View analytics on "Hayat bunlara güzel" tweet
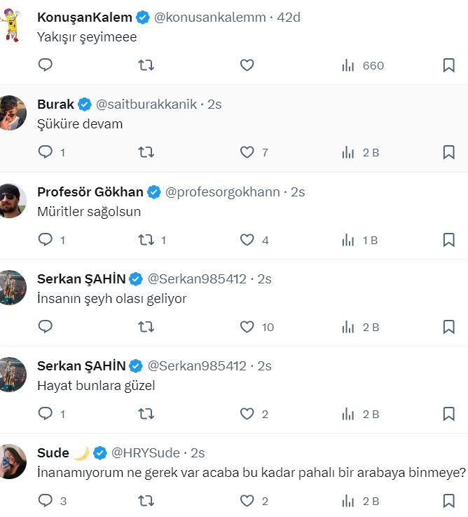 [x=347, y=414]
